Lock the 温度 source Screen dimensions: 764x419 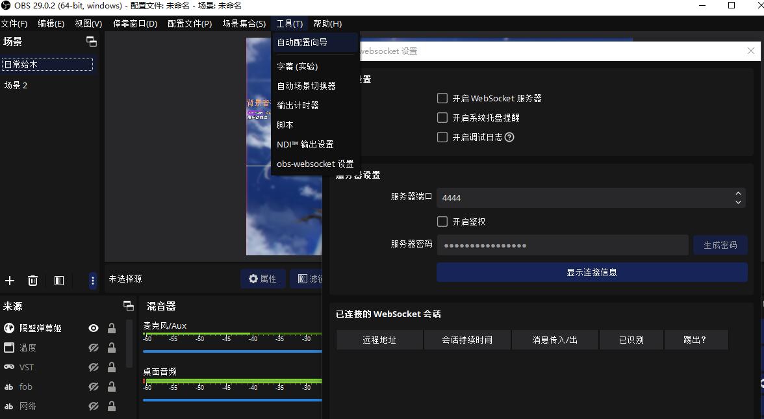point(112,348)
